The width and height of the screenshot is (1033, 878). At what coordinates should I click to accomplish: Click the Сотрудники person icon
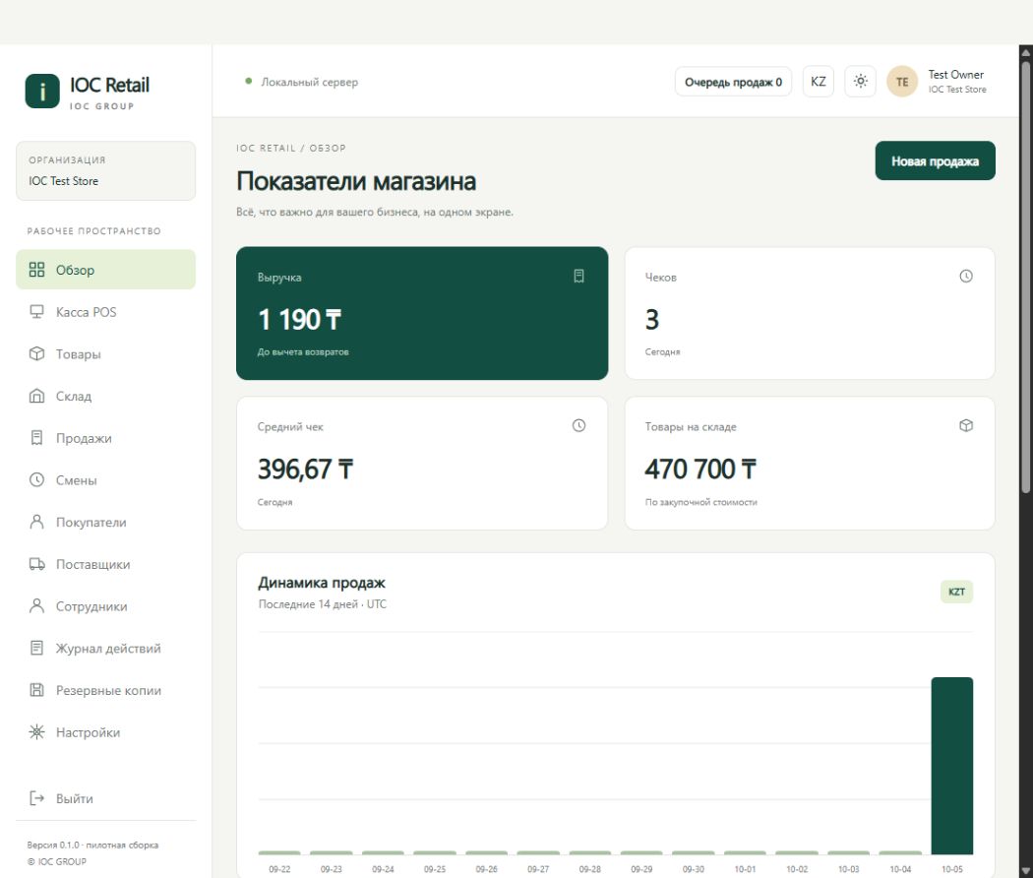37,606
